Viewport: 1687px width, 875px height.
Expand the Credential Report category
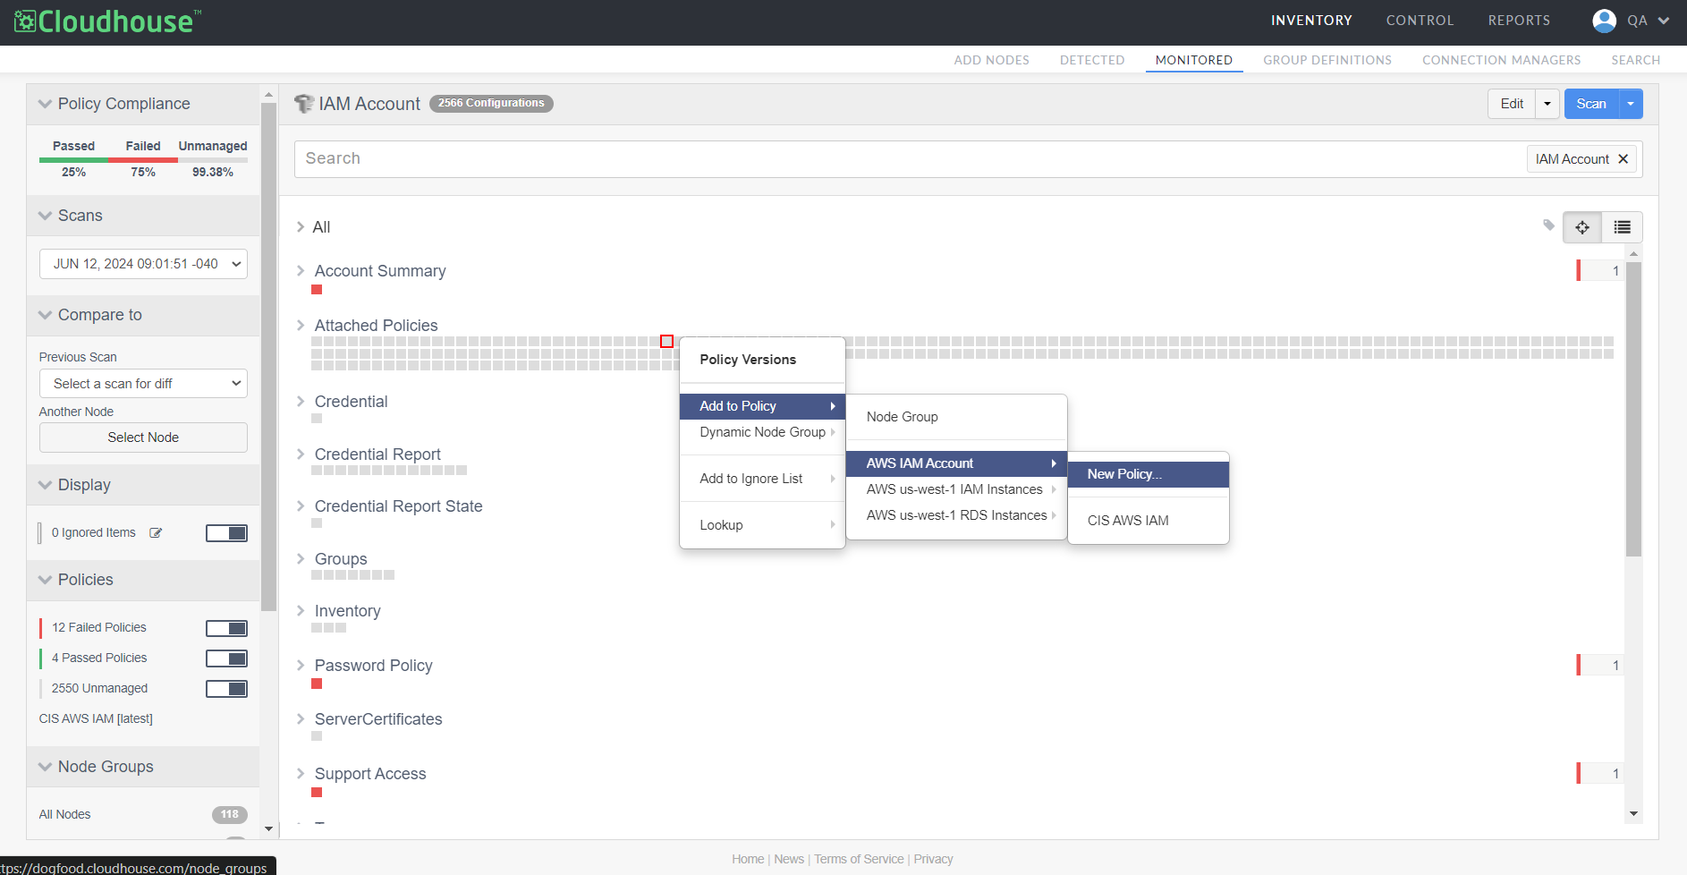[x=301, y=454]
